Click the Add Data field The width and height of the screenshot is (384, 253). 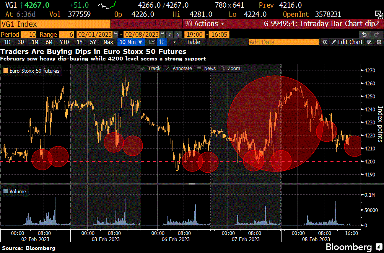tap(284, 42)
